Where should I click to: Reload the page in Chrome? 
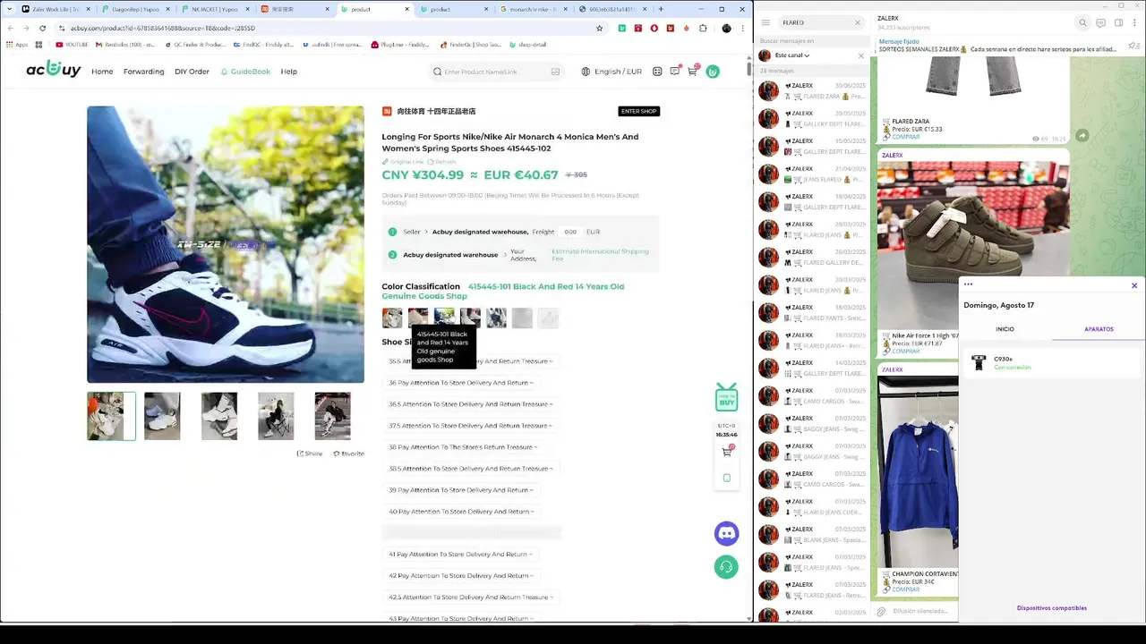[42, 28]
